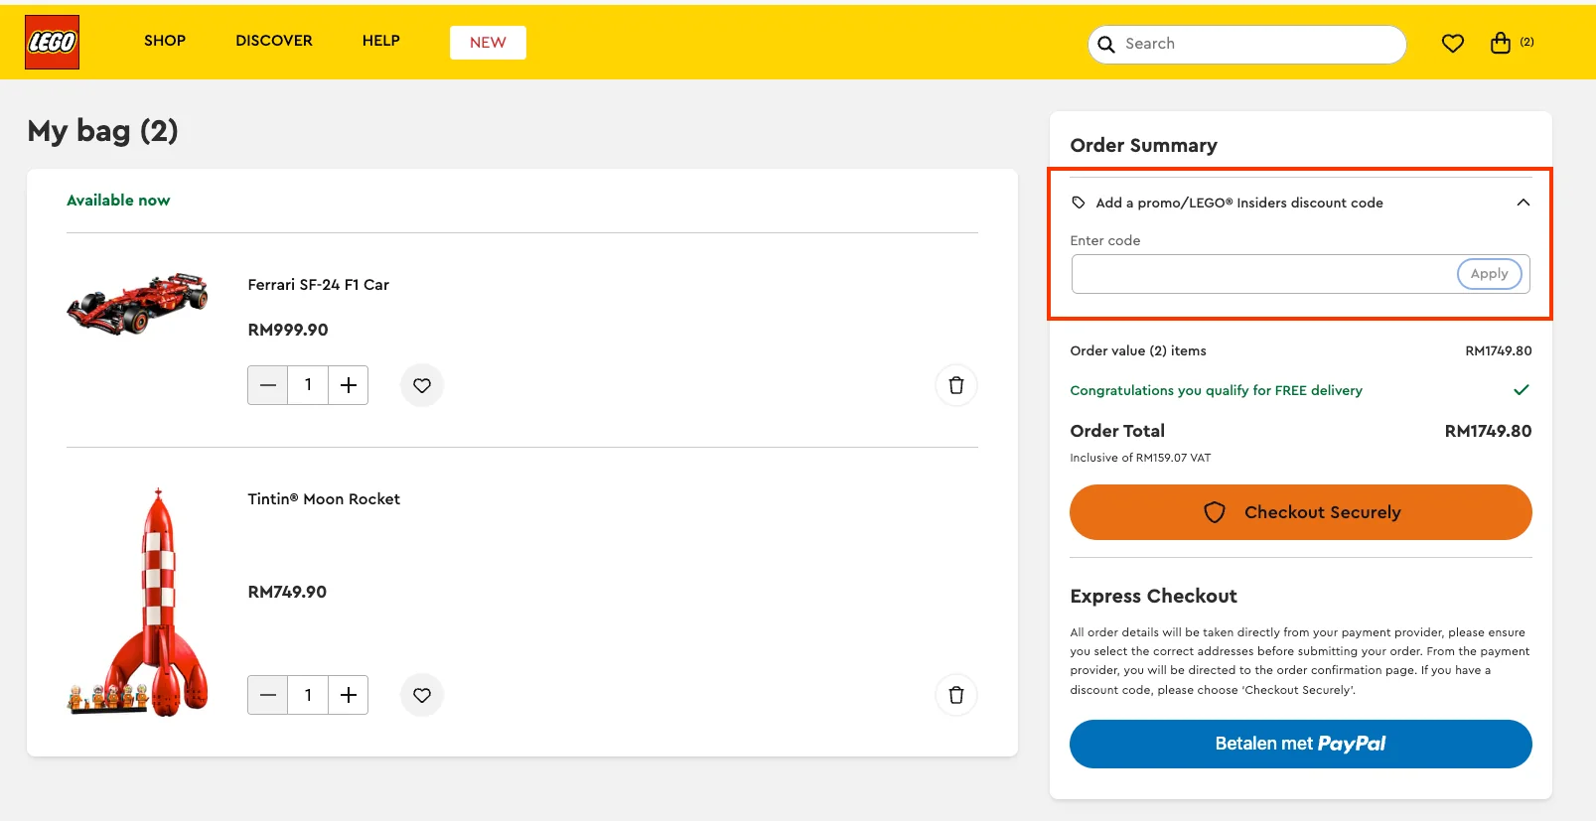Click the search magnifier icon
Image resolution: width=1596 pixels, height=821 pixels.
[x=1106, y=45]
